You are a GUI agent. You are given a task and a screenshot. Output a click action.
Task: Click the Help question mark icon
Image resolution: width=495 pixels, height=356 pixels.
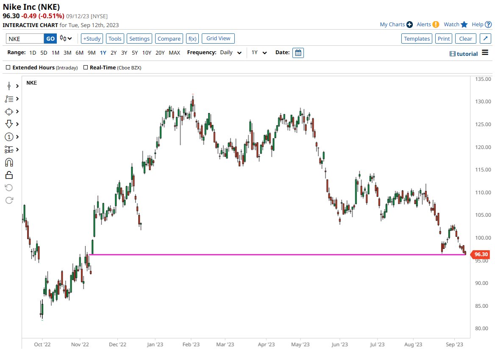488,25
